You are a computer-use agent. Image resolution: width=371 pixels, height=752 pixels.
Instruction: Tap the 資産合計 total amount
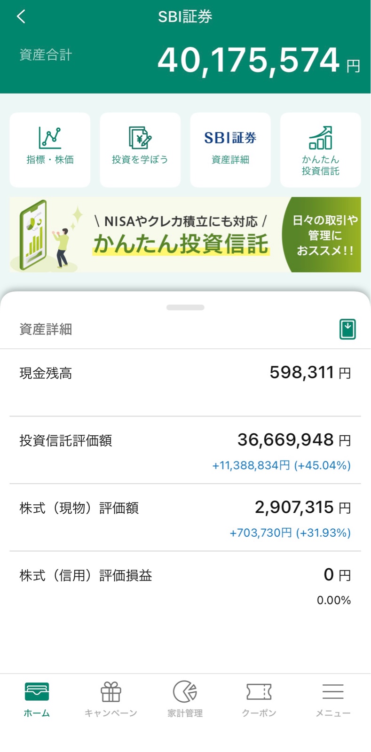(x=248, y=60)
